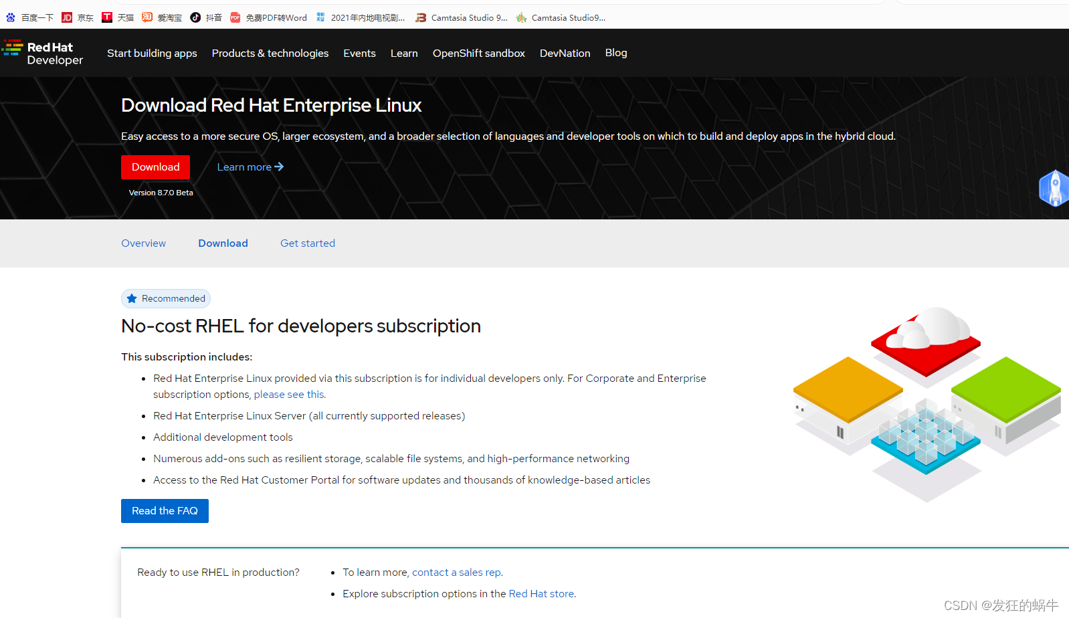Click the red Download button
The image size is (1069, 618).
(x=155, y=167)
